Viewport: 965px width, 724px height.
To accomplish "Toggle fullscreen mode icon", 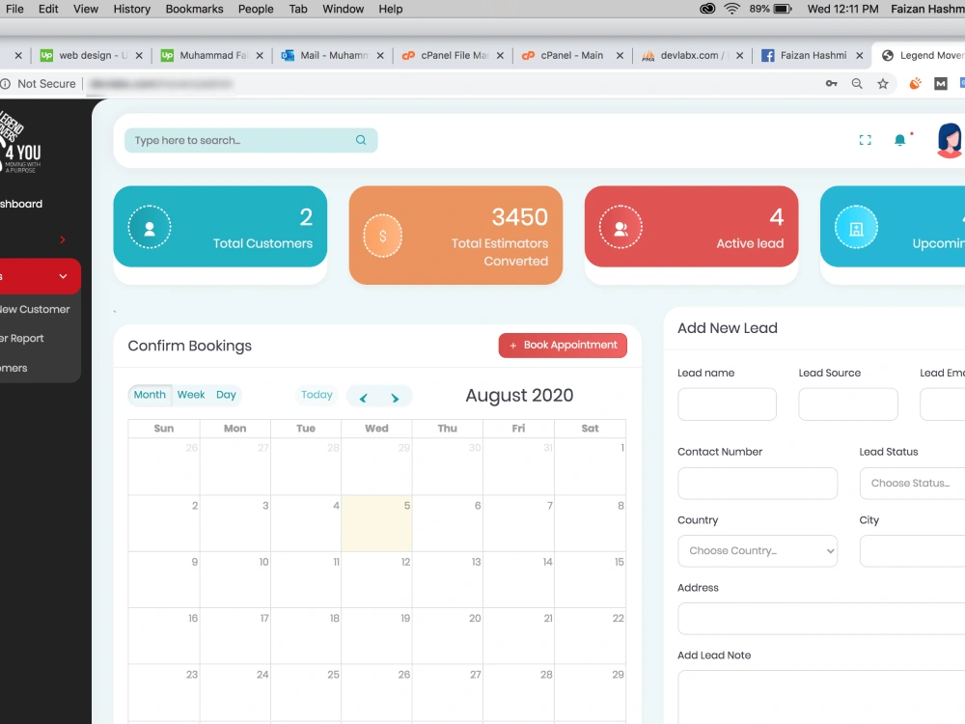I will [x=865, y=140].
